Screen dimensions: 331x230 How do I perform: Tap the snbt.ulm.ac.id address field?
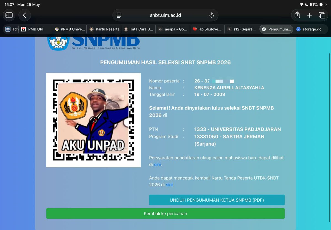point(165,15)
